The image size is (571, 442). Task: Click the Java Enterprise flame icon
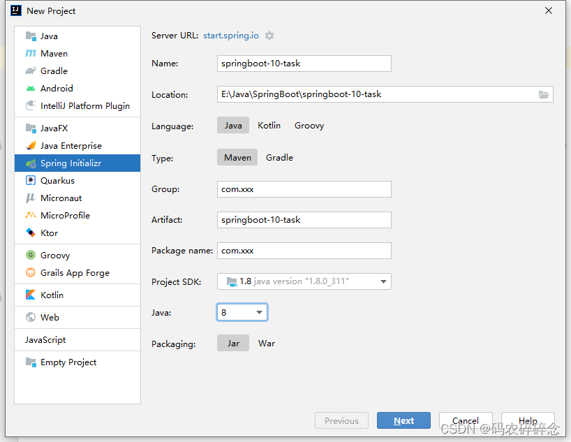(31, 146)
